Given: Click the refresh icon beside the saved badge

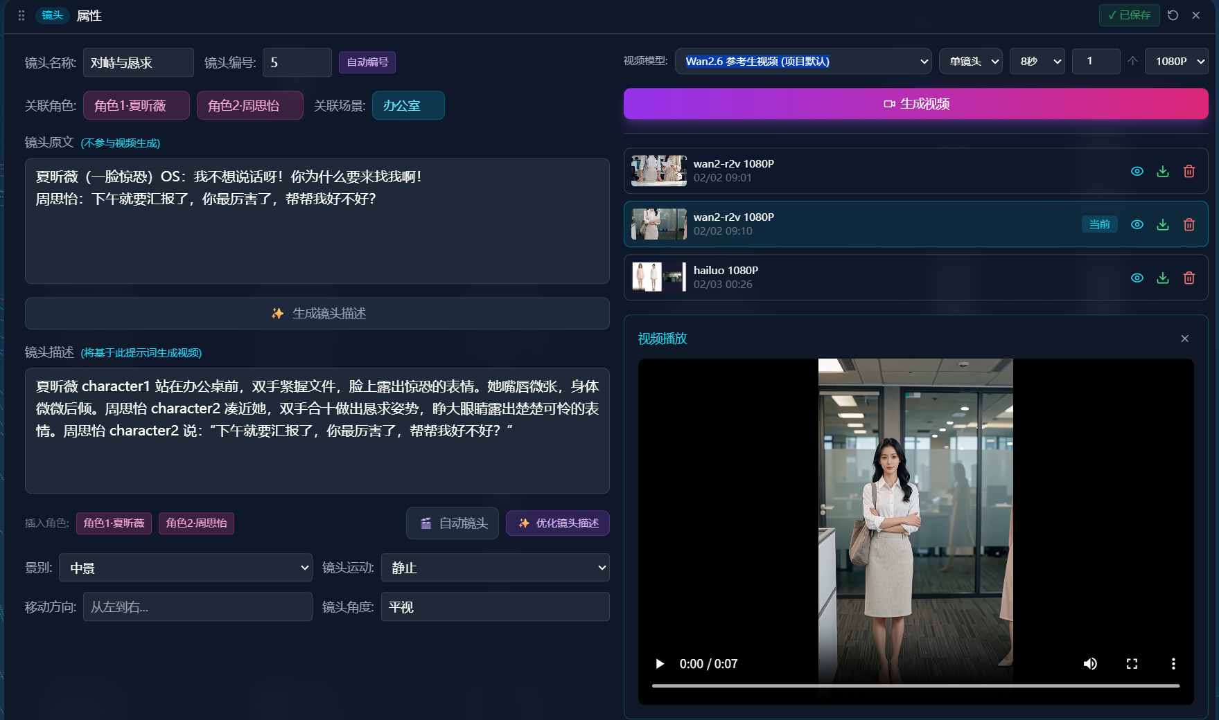Looking at the screenshot, I should pyautogui.click(x=1173, y=15).
